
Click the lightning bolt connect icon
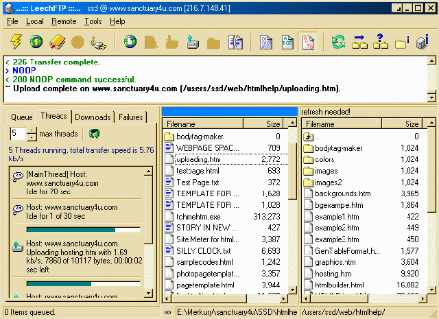point(16,42)
